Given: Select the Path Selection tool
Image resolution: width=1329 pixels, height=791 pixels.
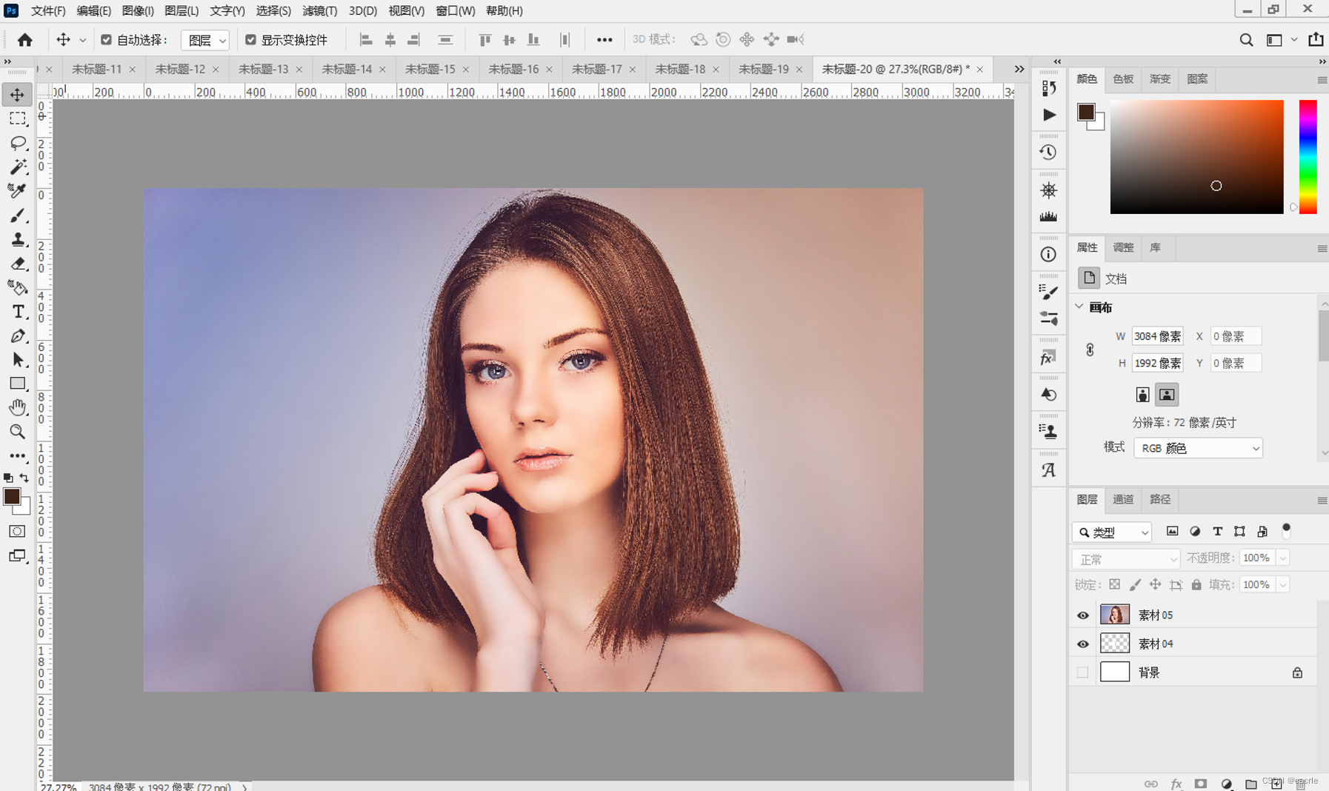Looking at the screenshot, I should [17, 360].
